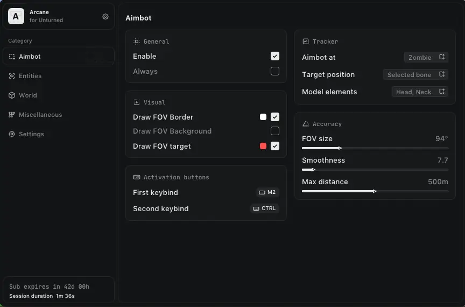Uncheck Draw FOV target checkbox
The image size is (465, 307).
tap(275, 146)
